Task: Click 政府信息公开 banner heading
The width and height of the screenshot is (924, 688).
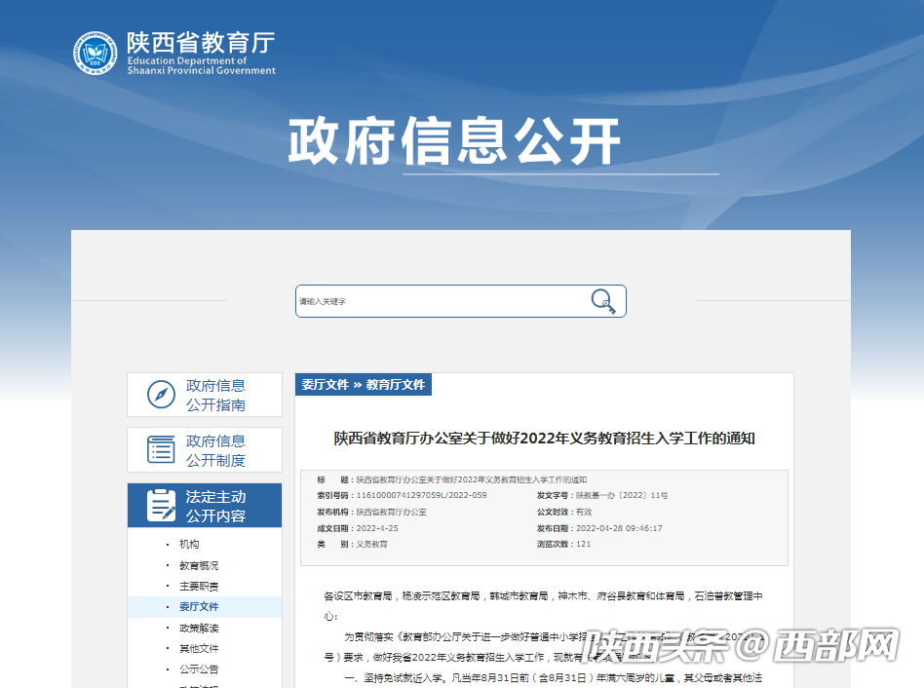Action: coord(454,140)
